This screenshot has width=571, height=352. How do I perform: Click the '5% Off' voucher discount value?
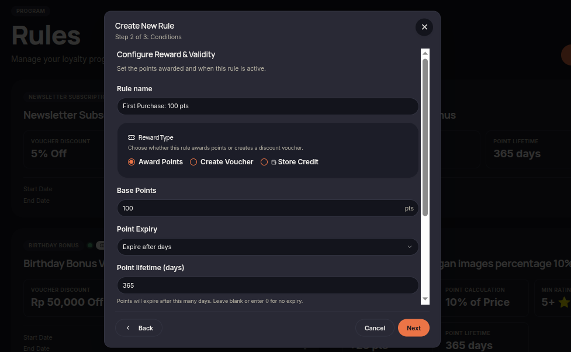pos(49,153)
